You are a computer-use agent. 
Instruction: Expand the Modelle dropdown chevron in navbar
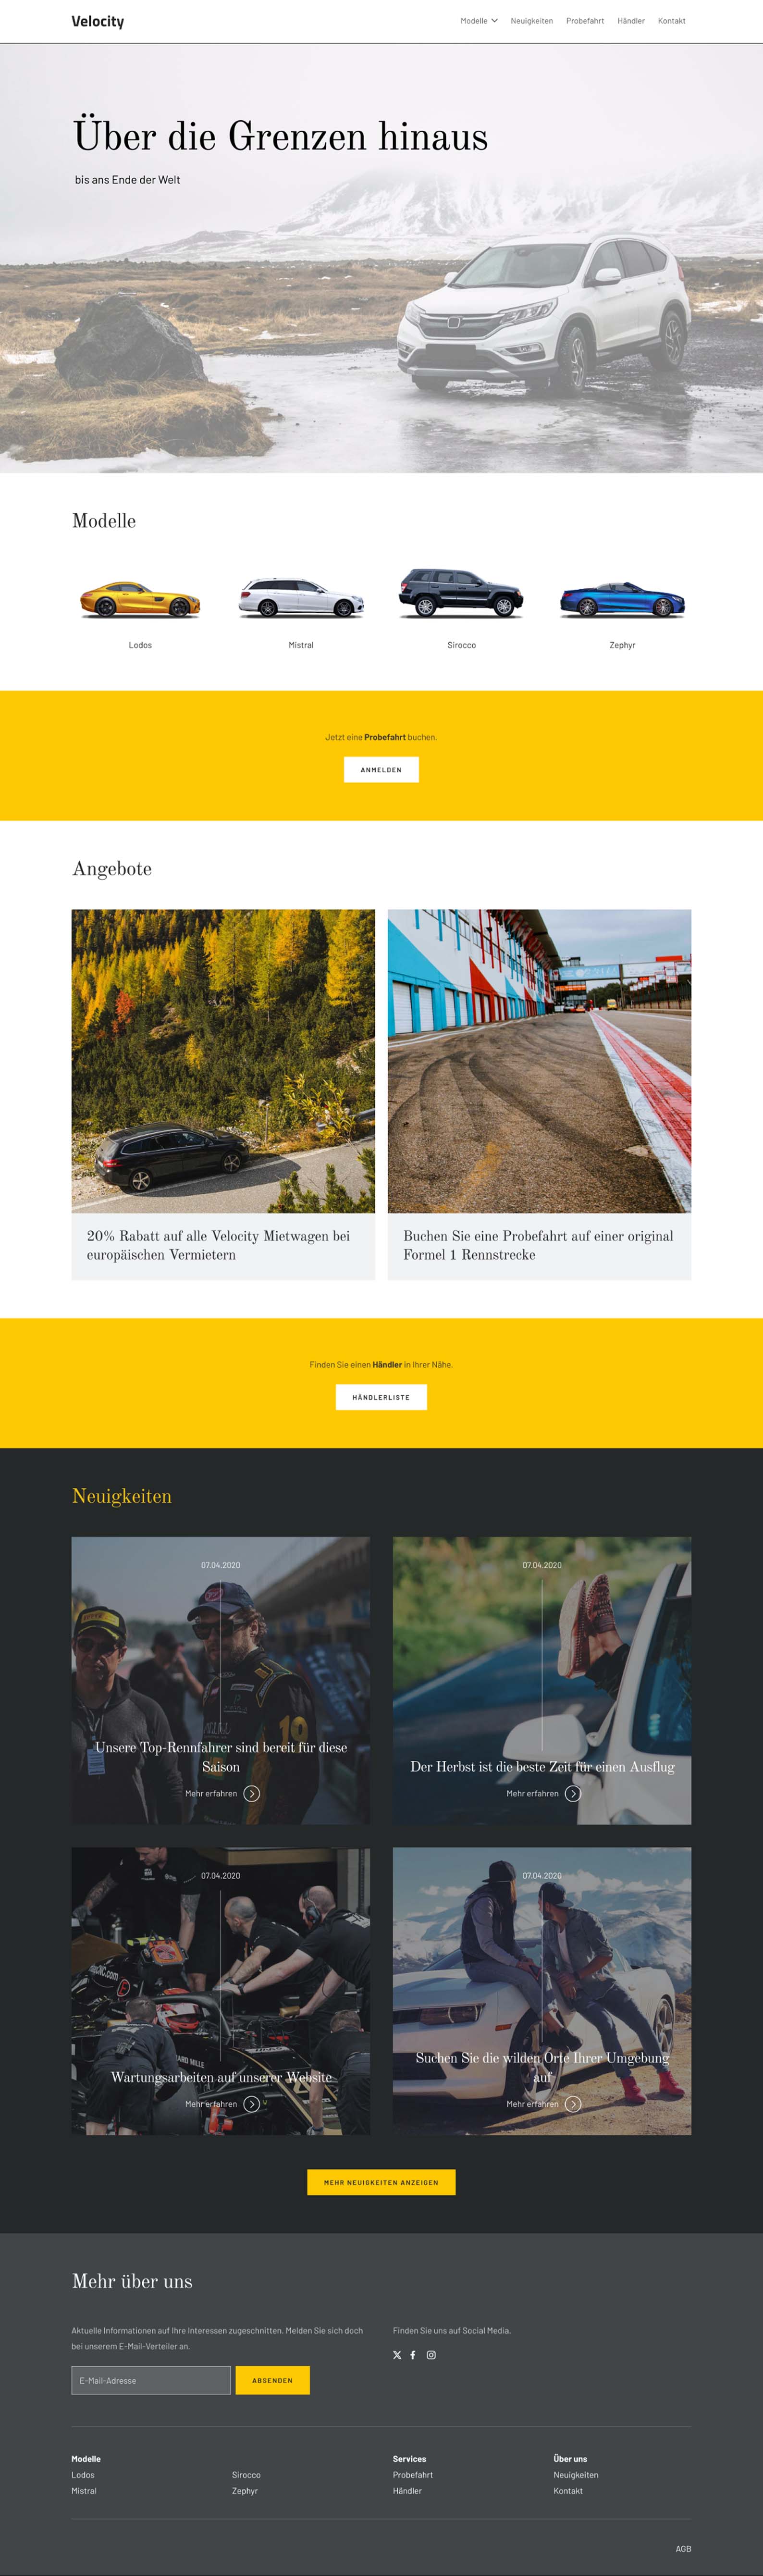[x=494, y=21]
